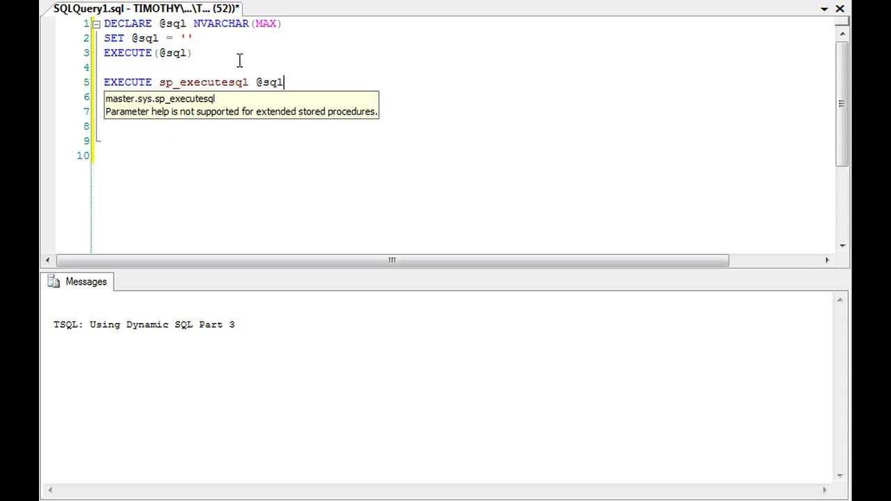
Task: Click the Messages tab icon
Action: (x=54, y=282)
